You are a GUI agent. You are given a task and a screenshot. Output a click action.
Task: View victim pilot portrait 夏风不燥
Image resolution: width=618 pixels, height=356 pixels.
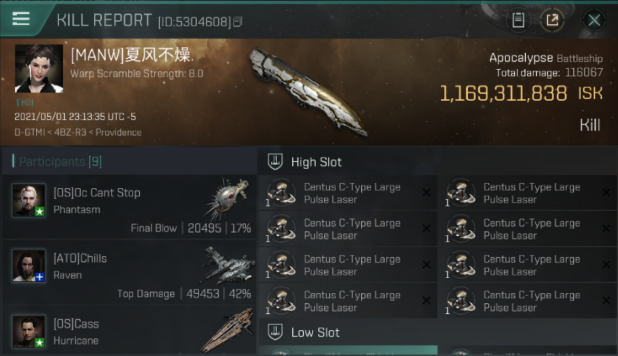39,69
